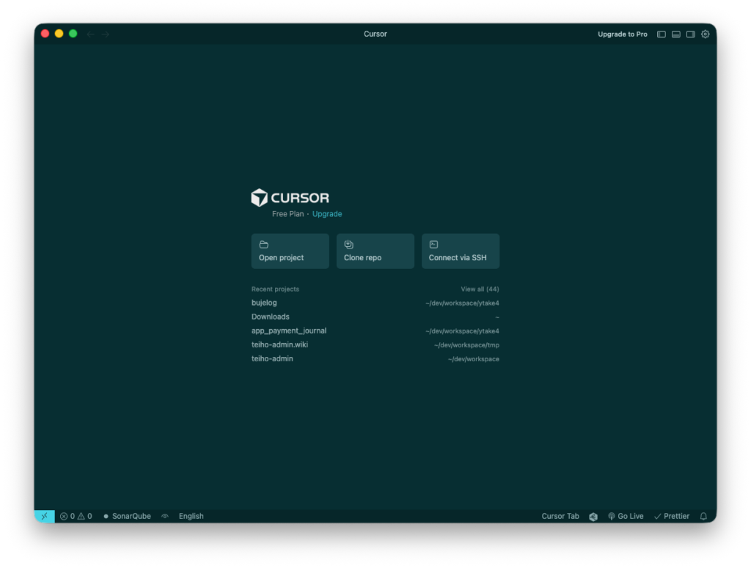Start Go Live server from status bar
Image resolution: width=751 pixels, height=568 pixels.
(x=626, y=516)
